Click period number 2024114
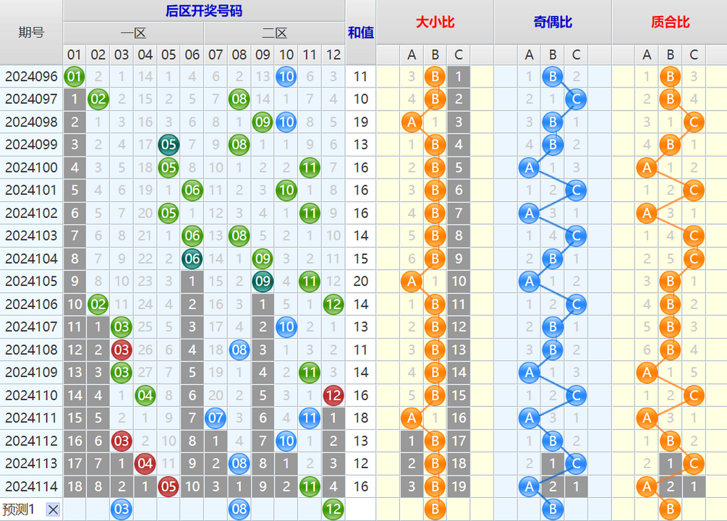727x521 pixels. [x=31, y=486]
